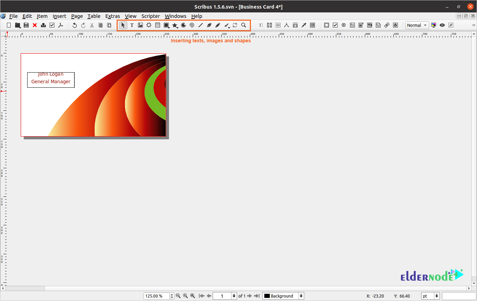Insert a PDF 3D Annotation cube
Screen dimensions: 477x301
click(x=395, y=25)
